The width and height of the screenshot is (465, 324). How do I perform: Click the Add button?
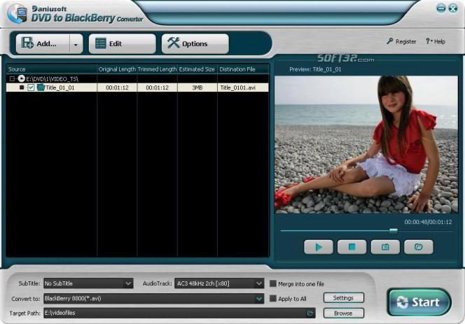(x=43, y=44)
